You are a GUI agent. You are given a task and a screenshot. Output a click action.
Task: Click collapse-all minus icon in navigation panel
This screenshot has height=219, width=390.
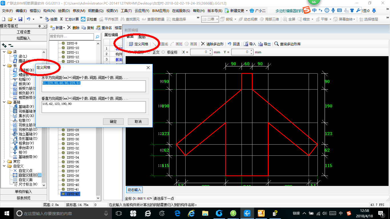(x=11, y=45)
